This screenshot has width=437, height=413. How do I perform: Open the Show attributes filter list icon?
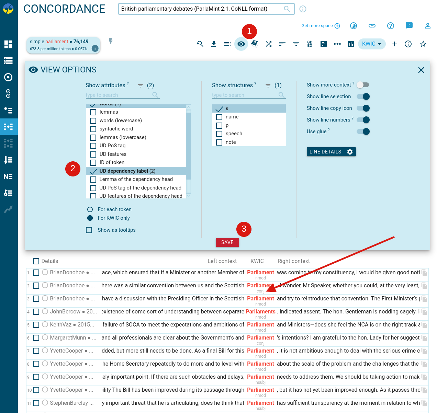click(x=140, y=85)
